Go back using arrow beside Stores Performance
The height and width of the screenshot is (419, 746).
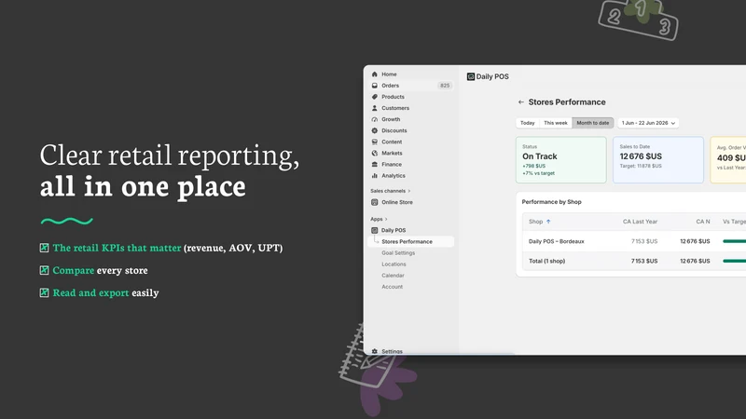[521, 102]
